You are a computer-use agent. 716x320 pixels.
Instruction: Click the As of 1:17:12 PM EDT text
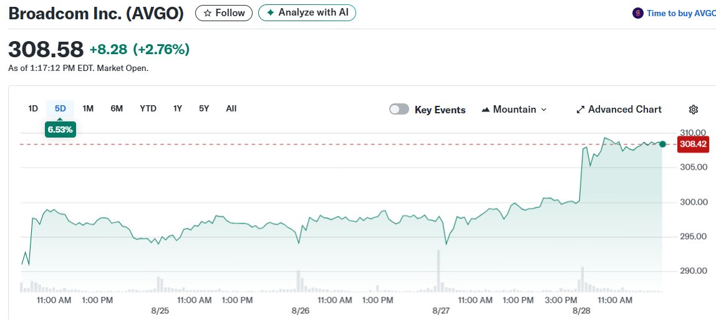click(78, 68)
